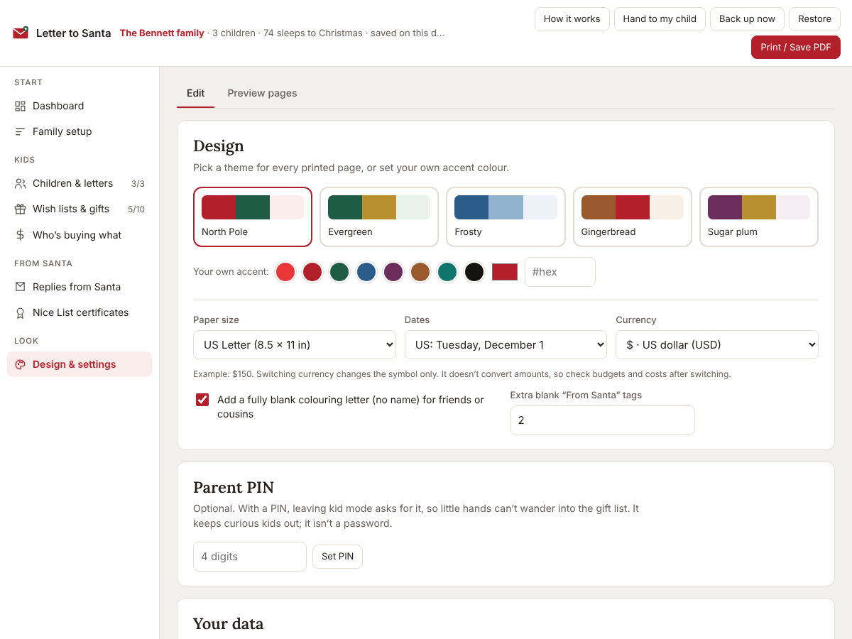Open the Paper size dropdown
Viewport: 852px width, 639px height.
point(295,344)
